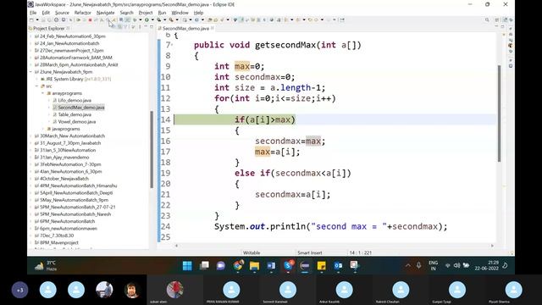Click the Eclipse taskbar icon
The image size is (542, 305).
305,265
